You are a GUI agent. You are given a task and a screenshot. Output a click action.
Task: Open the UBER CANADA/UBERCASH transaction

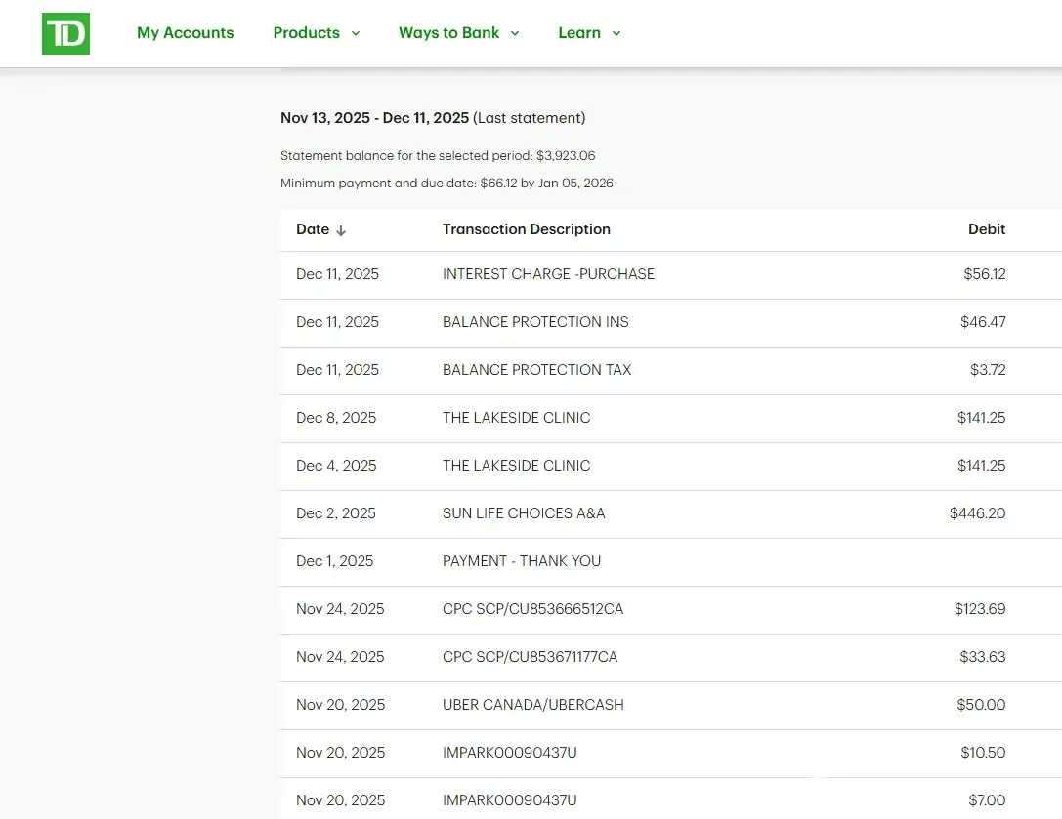tap(532, 705)
